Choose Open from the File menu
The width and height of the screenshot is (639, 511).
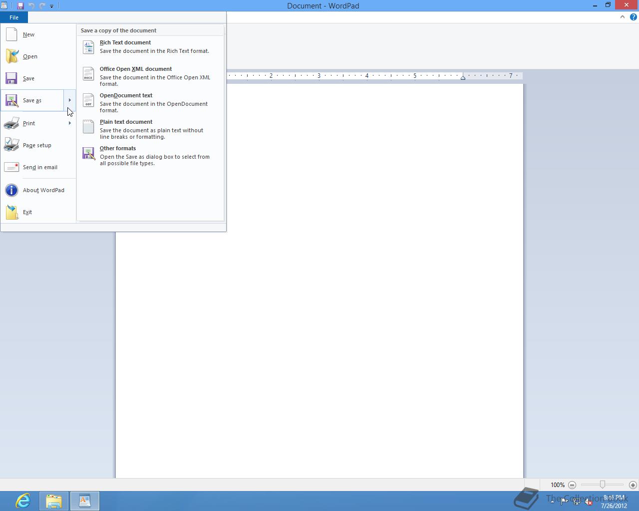(38, 56)
